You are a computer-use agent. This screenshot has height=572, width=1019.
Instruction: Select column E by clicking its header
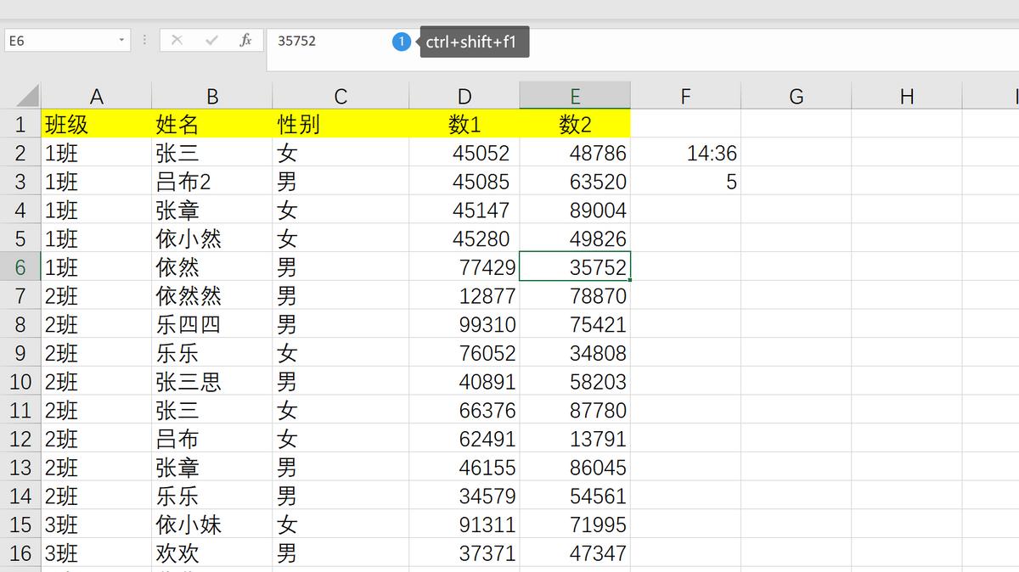(x=575, y=96)
